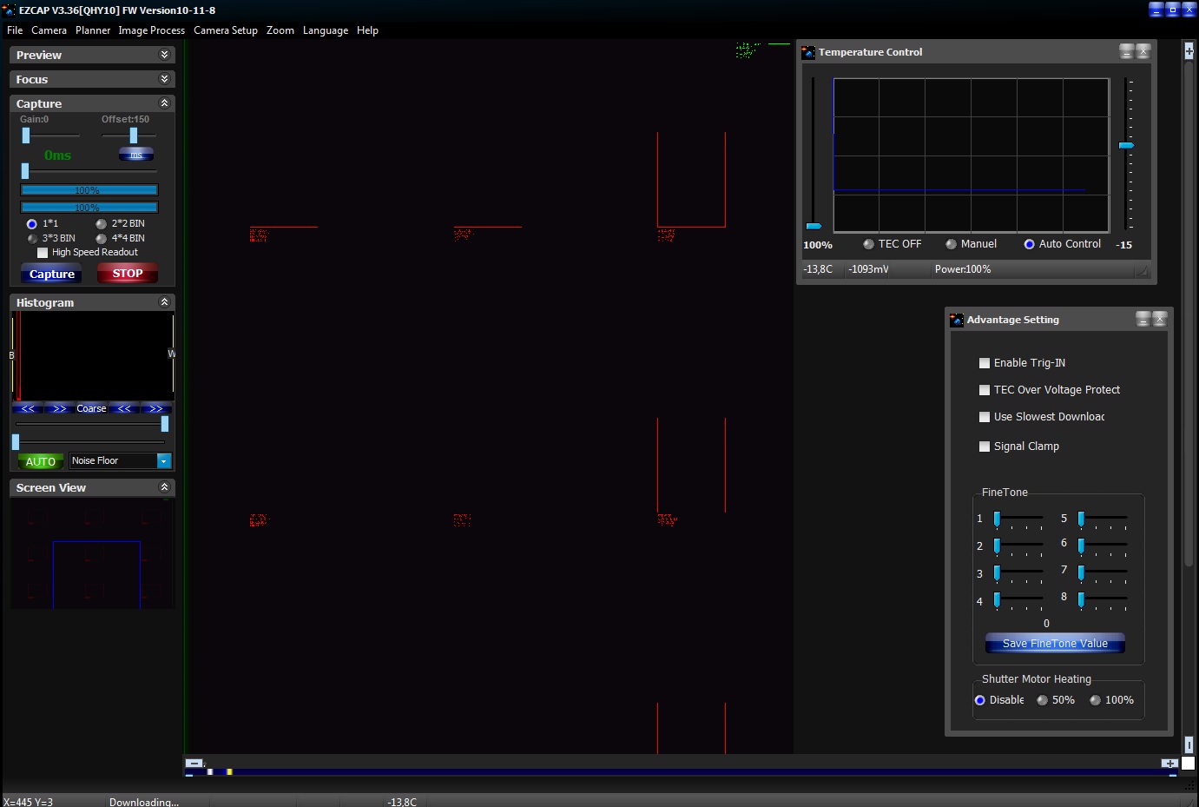
Task: Click the blue Capture button
Action: click(51, 274)
